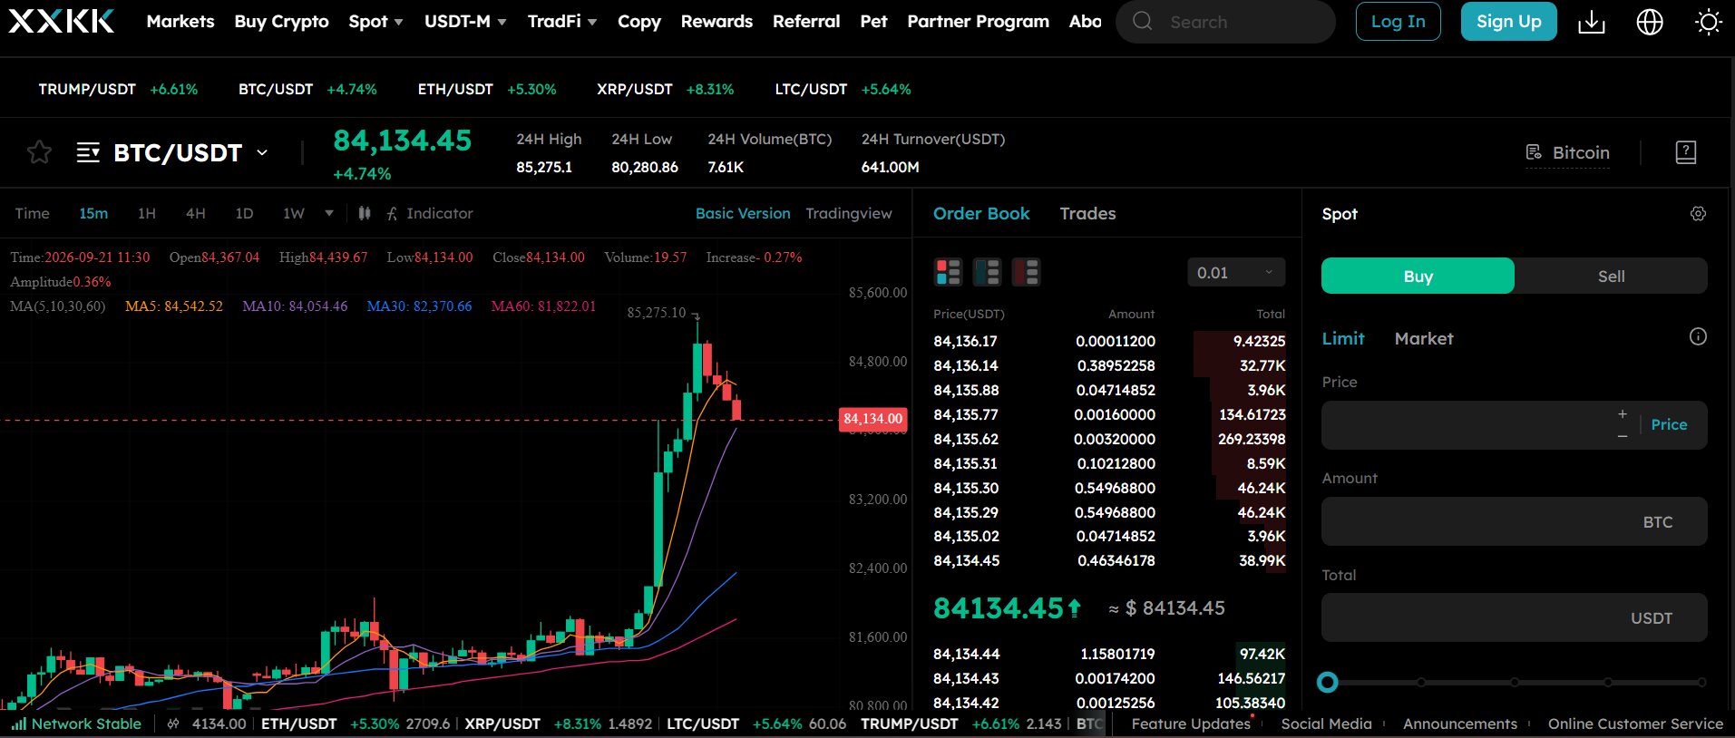The image size is (1735, 738).
Task: Click the Log In button
Action: tap(1398, 22)
